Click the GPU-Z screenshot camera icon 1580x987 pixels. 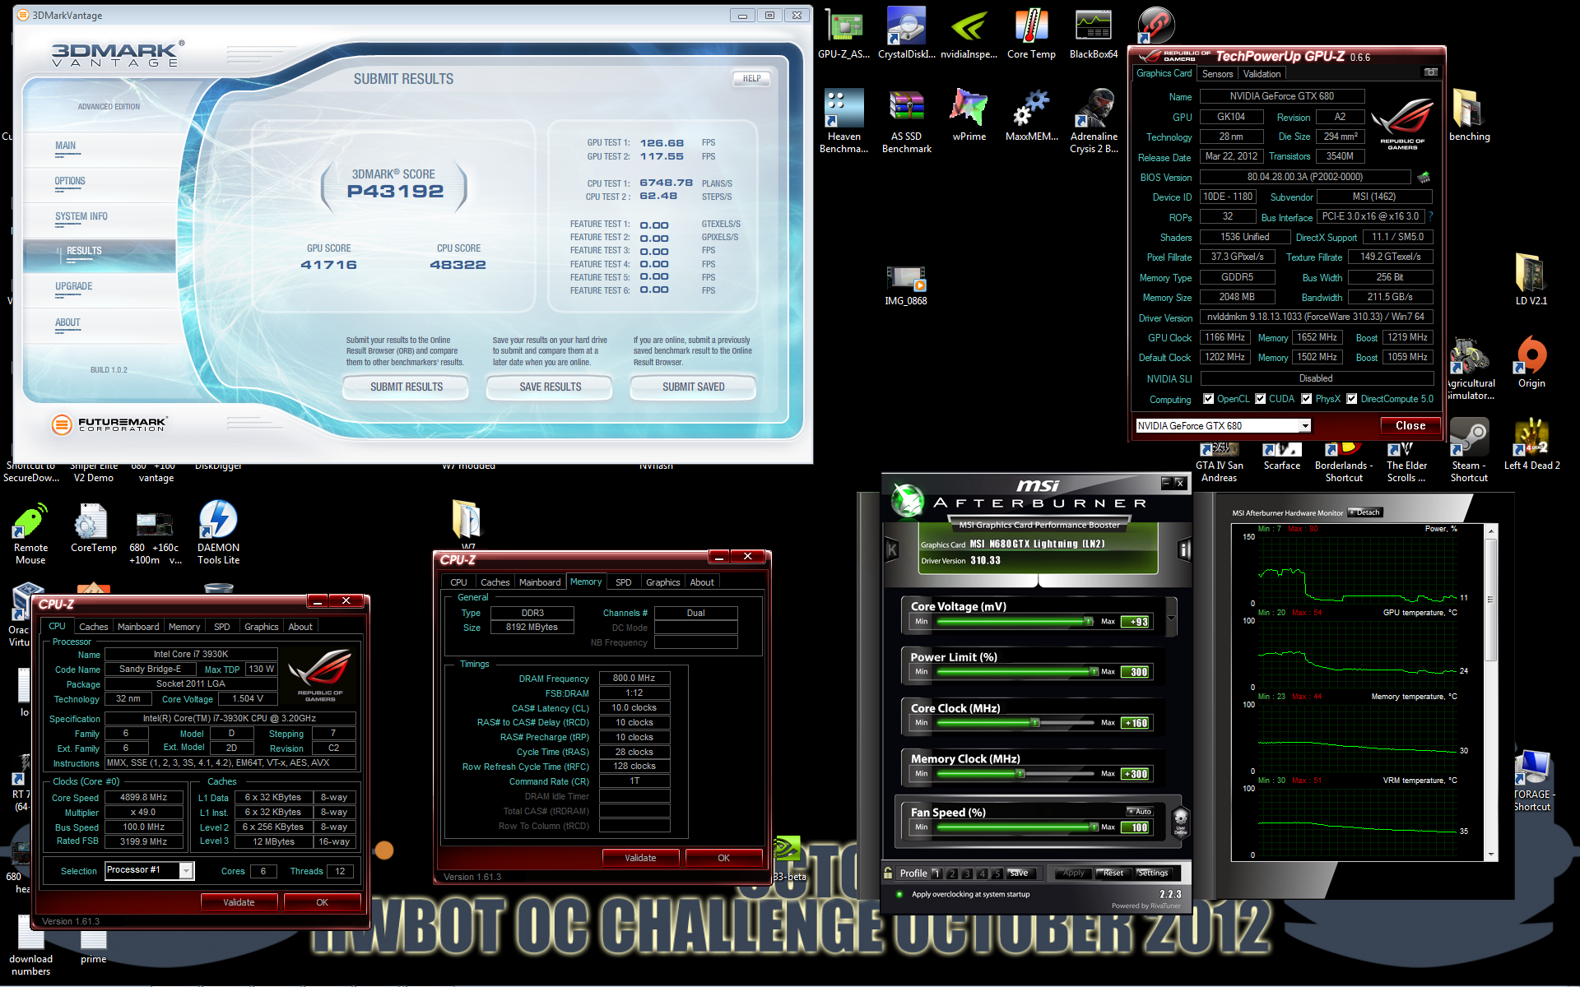pos(1431,72)
